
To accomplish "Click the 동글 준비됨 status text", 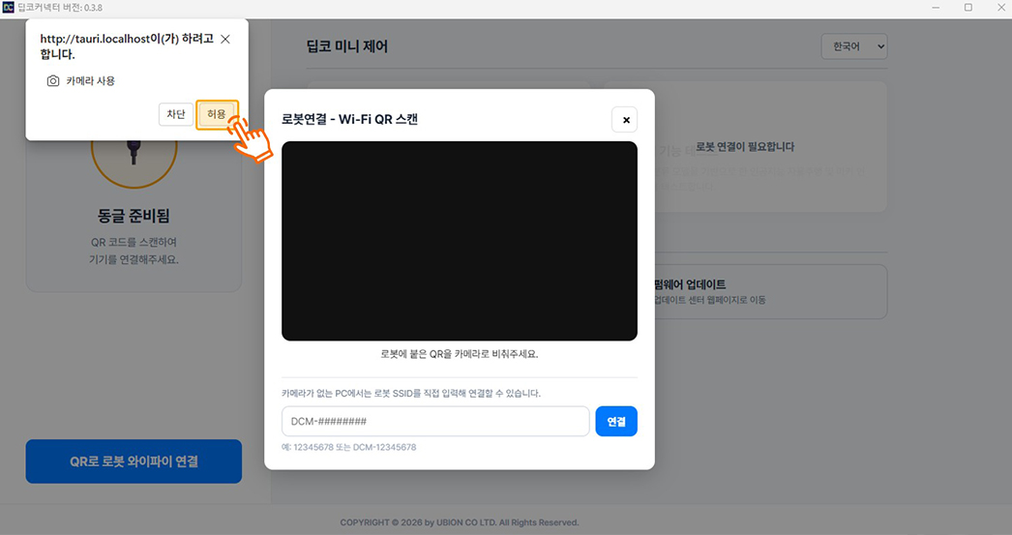I will coord(134,216).
